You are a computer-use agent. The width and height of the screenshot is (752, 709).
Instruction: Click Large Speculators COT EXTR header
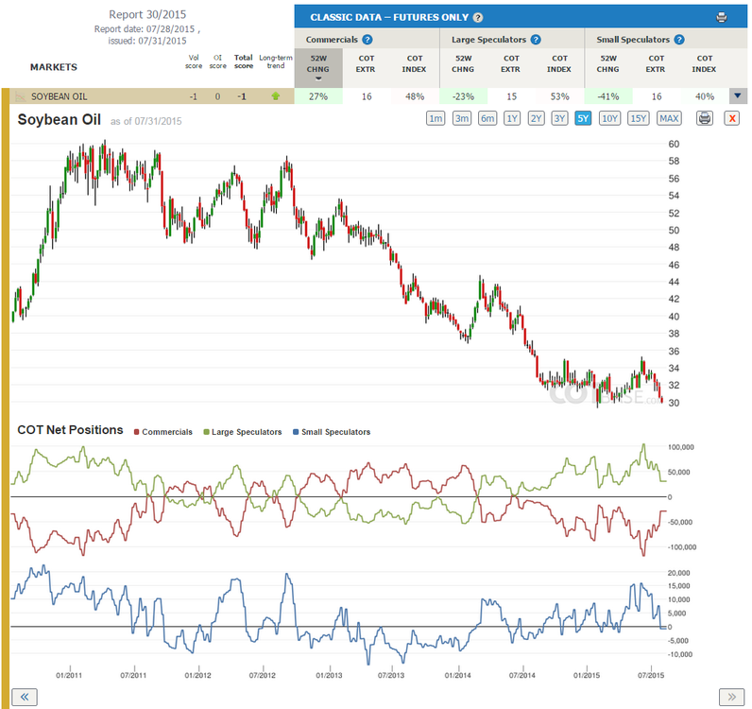coord(511,64)
